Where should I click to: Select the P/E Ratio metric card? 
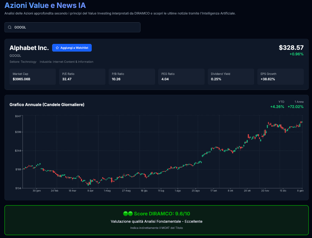click(82, 76)
